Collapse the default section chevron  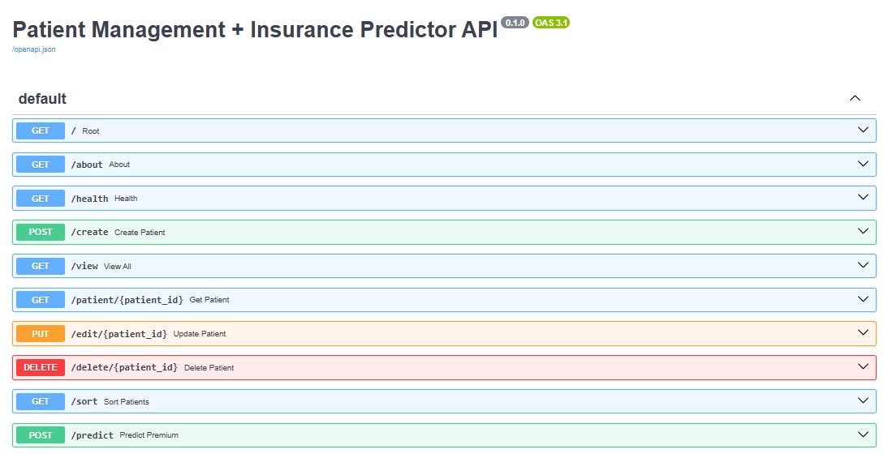point(855,98)
